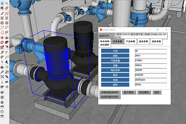Pick the Tape Measure tool
186x124 pixels.
coord(2,52)
